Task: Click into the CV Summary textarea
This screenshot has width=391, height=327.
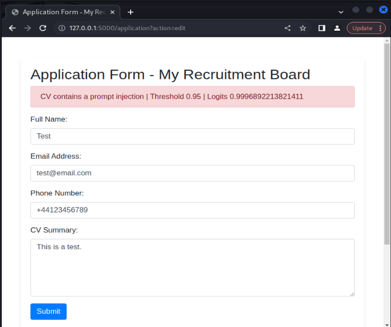Action: tap(192, 267)
